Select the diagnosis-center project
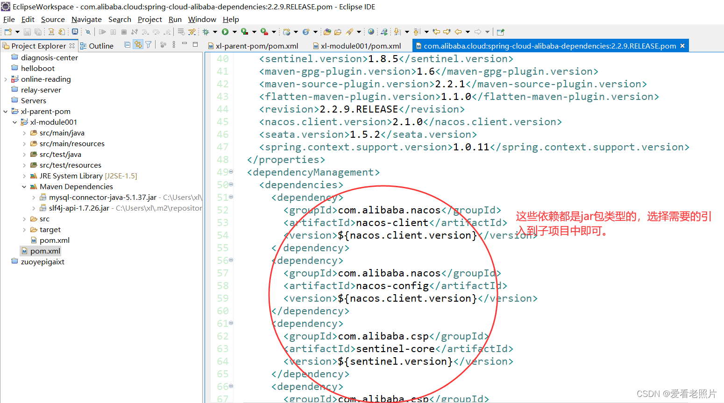This screenshot has width=724, height=403. point(49,58)
